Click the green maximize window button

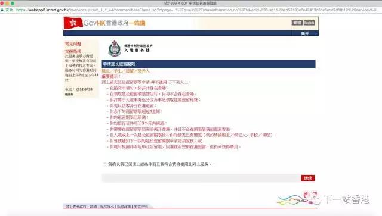pos(13,4)
